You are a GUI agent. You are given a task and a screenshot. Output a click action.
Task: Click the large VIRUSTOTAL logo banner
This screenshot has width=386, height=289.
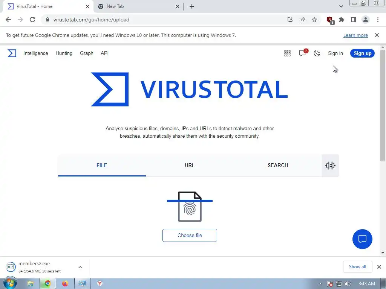pyautogui.click(x=189, y=89)
